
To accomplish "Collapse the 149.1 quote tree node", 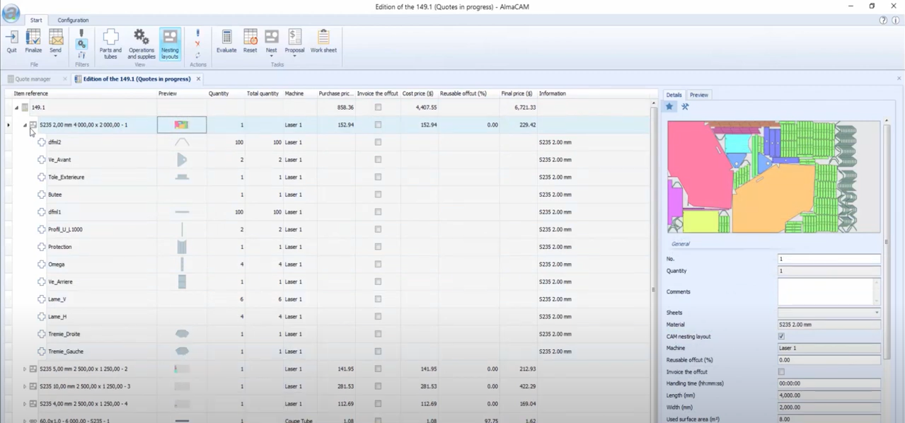I will (16, 108).
